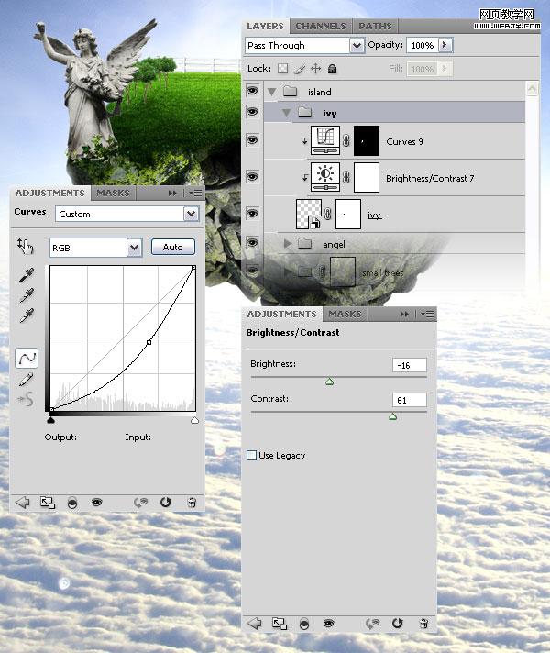Collapse Brightness/Contrast panel to icons
This screenshot has width=550, height=653.
tap(404, 314)
